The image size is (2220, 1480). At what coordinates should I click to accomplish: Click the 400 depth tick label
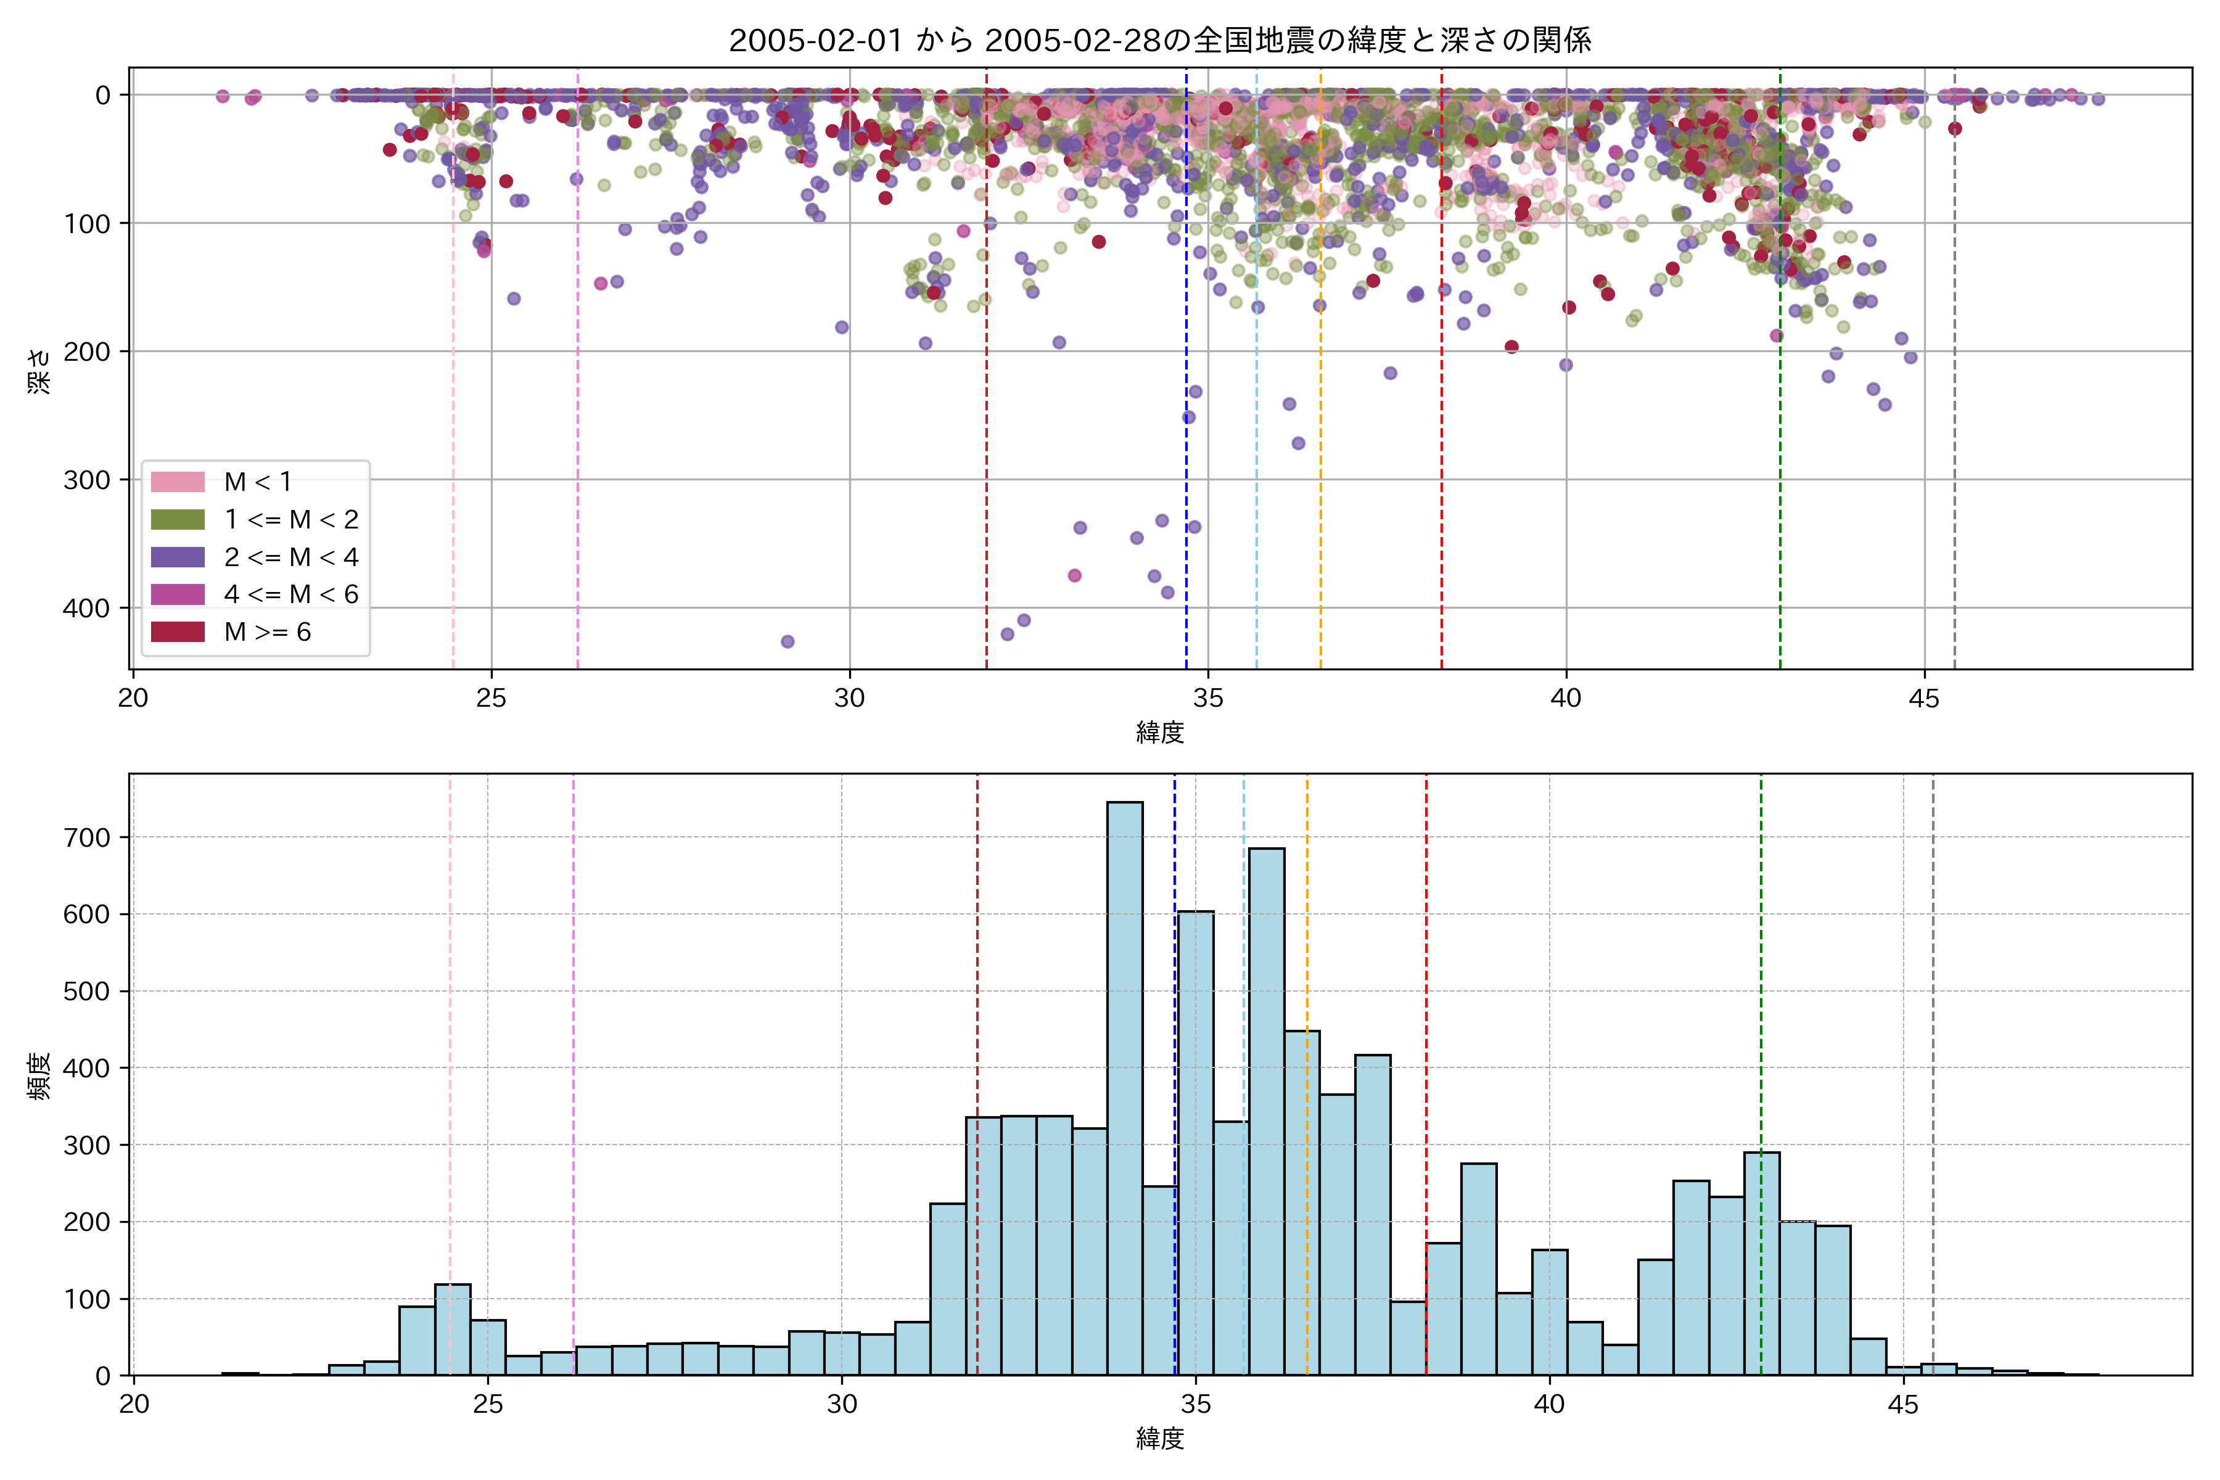click(86, 608)
